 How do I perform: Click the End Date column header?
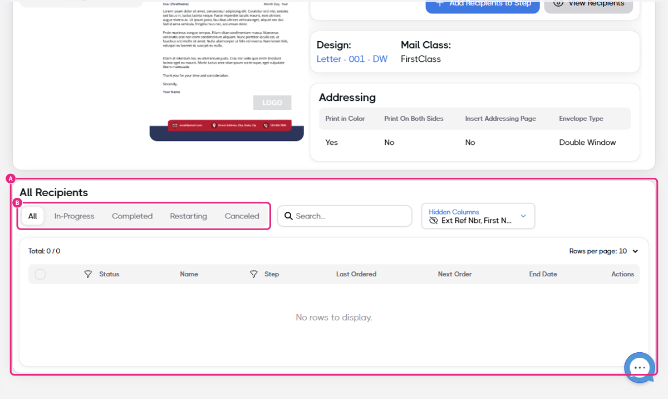(x=543, y=274)
